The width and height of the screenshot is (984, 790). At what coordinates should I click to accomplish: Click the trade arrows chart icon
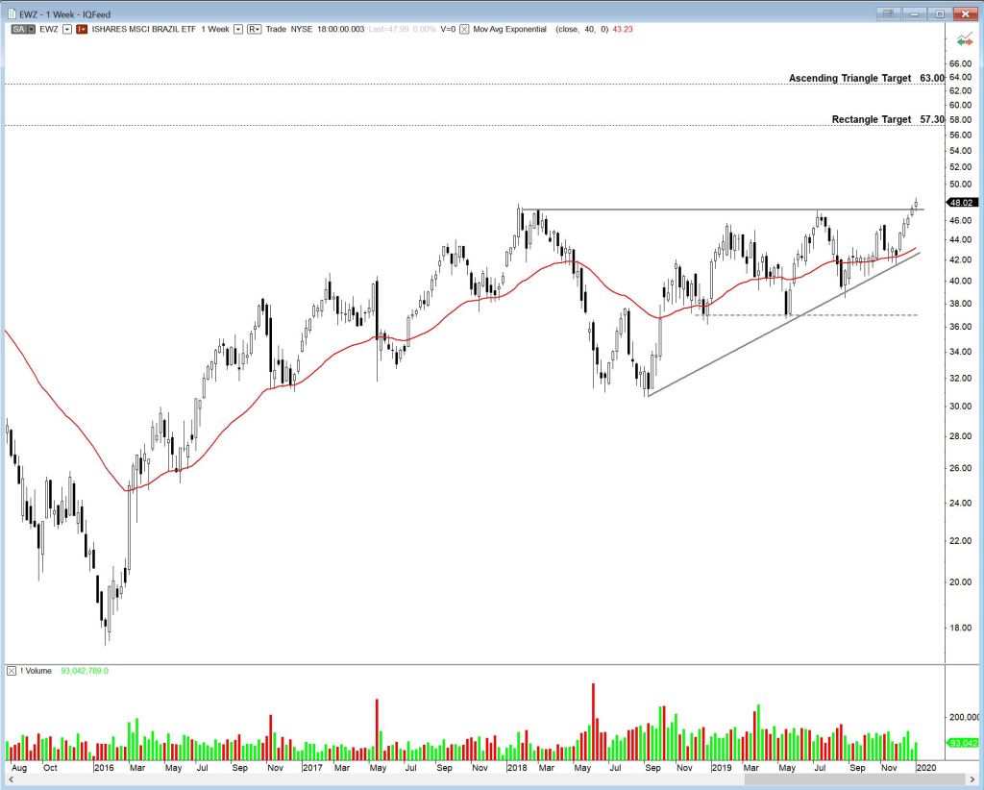[965, 40]
